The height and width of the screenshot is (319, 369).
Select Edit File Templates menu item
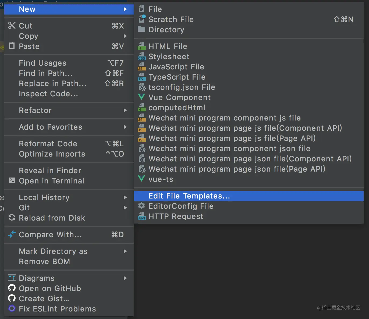click(x=189, y=196)
